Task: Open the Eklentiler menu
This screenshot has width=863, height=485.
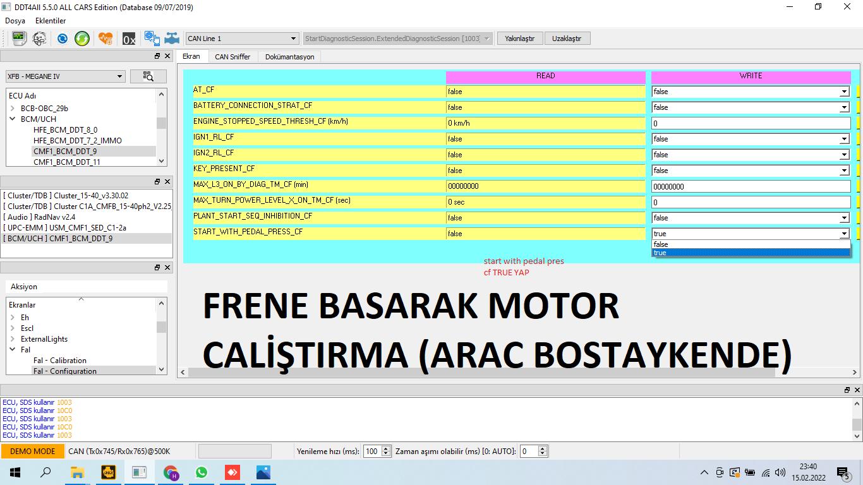Action: [x=51, y=21]
